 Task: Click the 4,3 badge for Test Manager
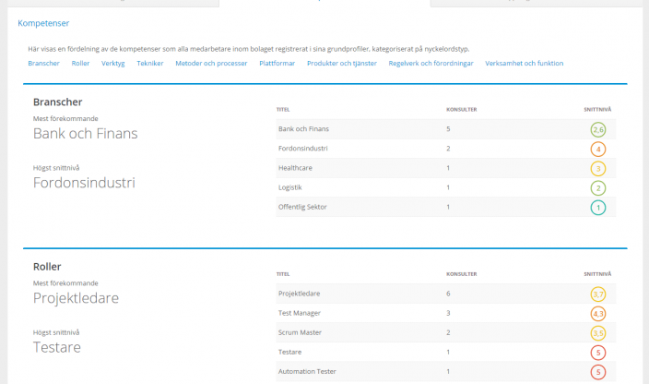click(598, 314)
